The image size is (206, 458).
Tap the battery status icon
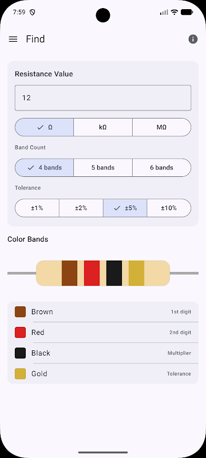(187, 12)
